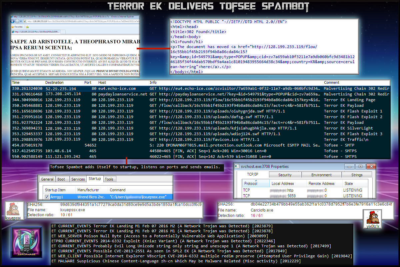Select the Security tab in svchost Properties
The height and width of the screenshot is (267, 400).
pyautogui.click(x=285, y=175)
